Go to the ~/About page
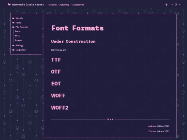The image size is (187, 140). [x=52, y=4]
